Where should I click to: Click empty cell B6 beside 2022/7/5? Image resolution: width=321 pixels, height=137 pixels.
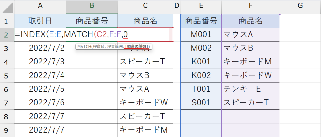[x=92, y=89]
